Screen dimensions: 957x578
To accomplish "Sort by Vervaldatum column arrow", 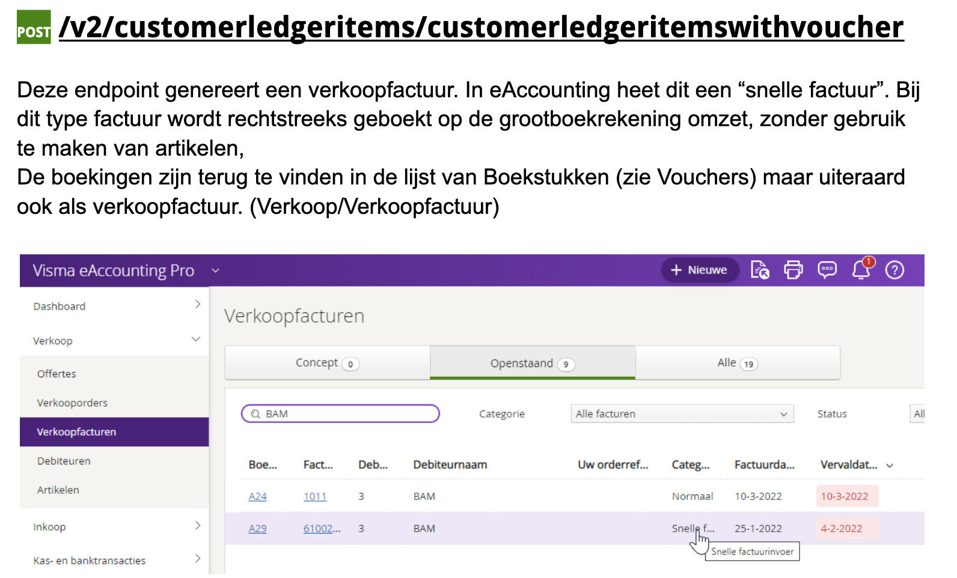I will pos(890,466).
